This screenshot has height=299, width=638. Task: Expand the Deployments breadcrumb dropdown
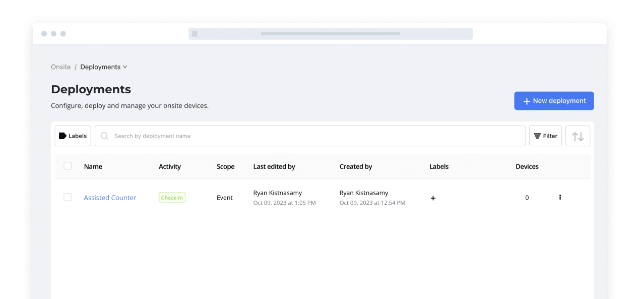tap(125, 67)
